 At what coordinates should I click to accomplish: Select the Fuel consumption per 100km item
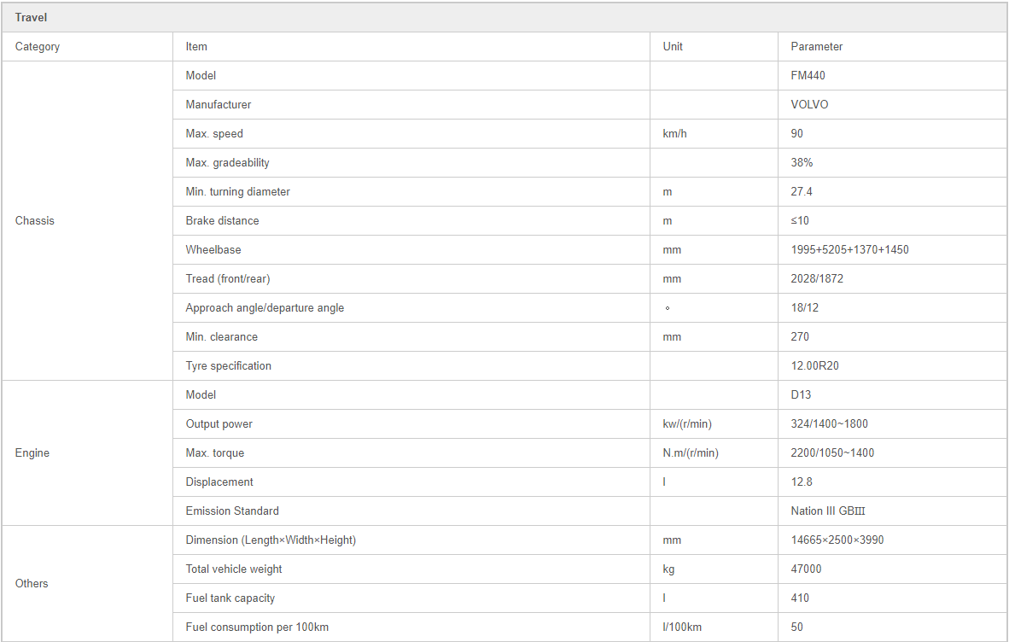pyautogui.click(x=257, y=627)
